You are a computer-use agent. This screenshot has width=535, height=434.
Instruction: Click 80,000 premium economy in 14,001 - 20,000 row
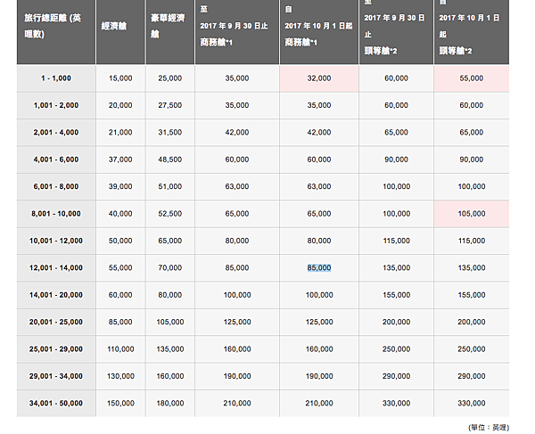pyautogui.click(x=170, y=295)
